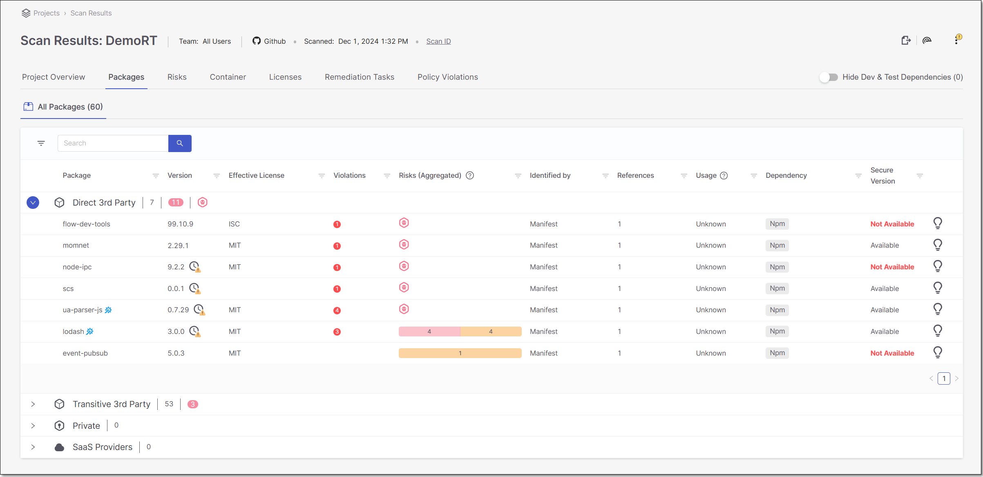
Task: Click the Usage column help icon
Action: pos(724,175)
